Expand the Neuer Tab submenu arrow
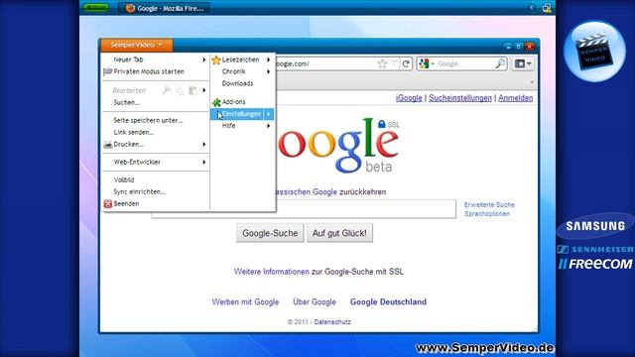635x357 pixels. coord(203,59)
